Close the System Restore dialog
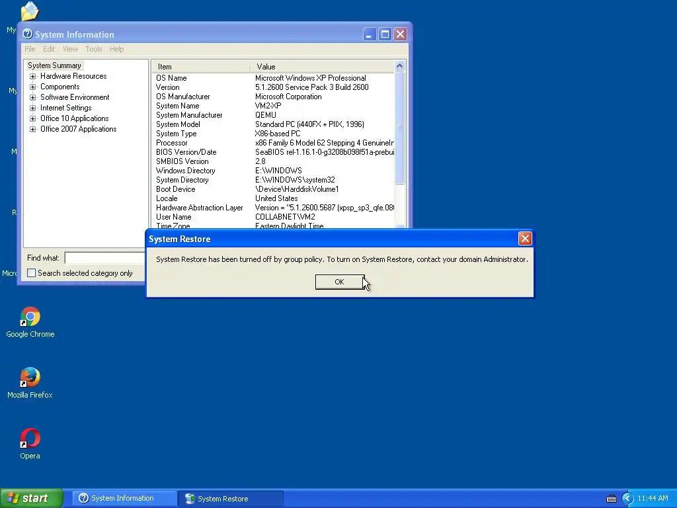 pos(524,238)
